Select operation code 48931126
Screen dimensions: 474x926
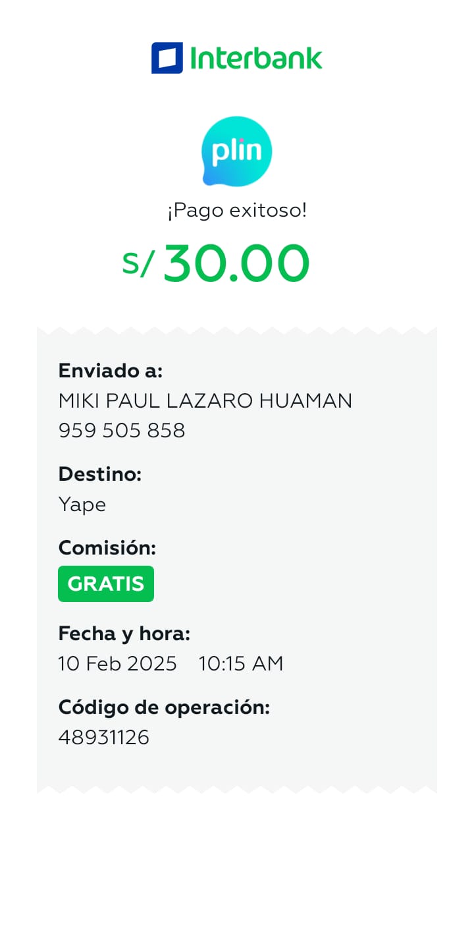tap(104, 737)
